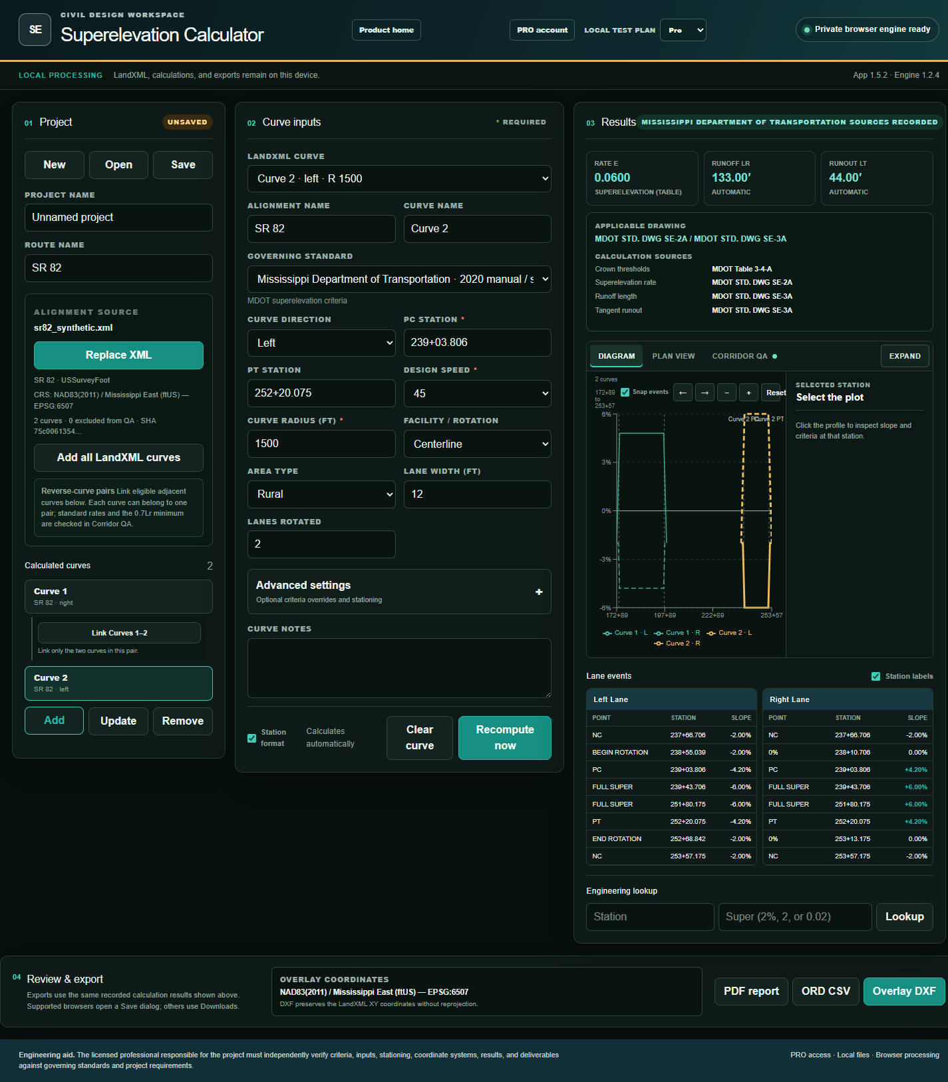Click the Product home button

386,30
